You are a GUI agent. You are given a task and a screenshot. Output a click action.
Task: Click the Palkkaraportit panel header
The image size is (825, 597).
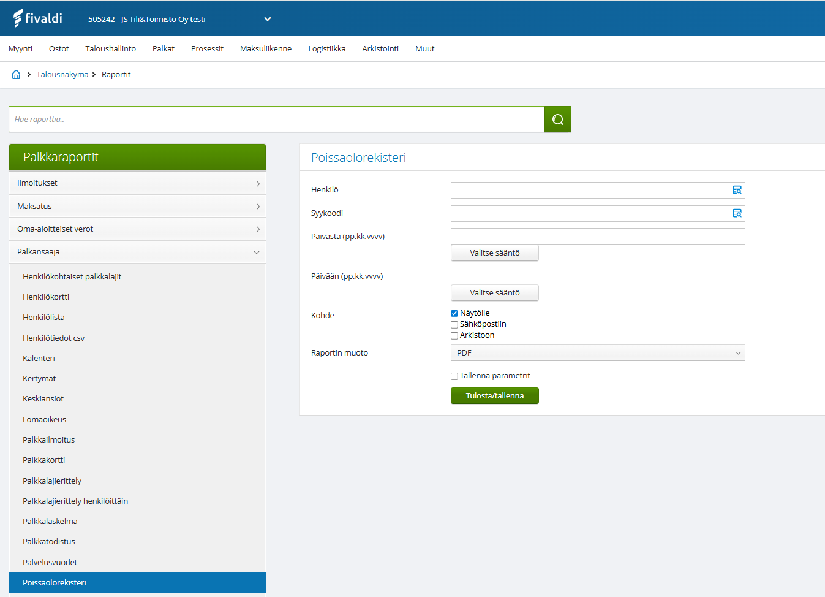tap(137, 158)
